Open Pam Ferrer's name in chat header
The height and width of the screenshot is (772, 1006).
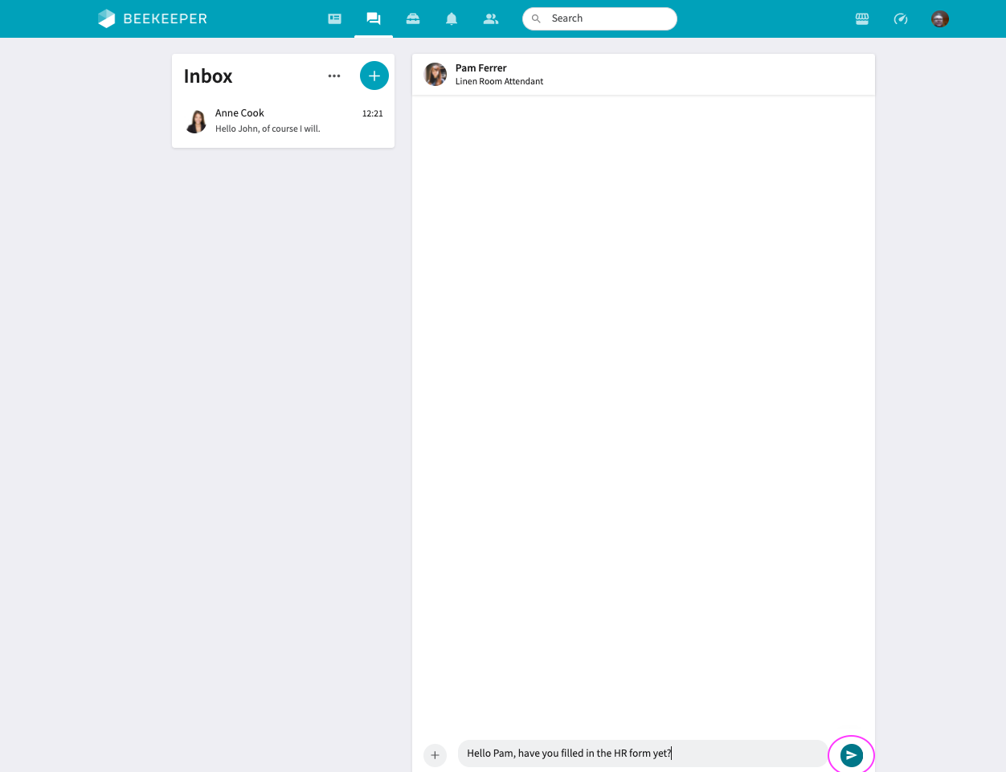coord(481,68)
